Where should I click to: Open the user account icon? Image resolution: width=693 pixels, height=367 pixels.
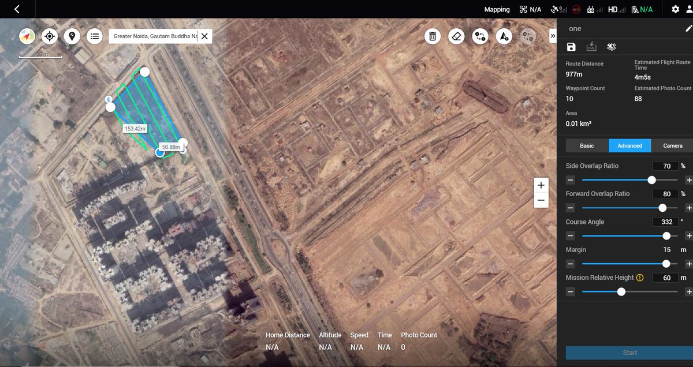point(689,9)
